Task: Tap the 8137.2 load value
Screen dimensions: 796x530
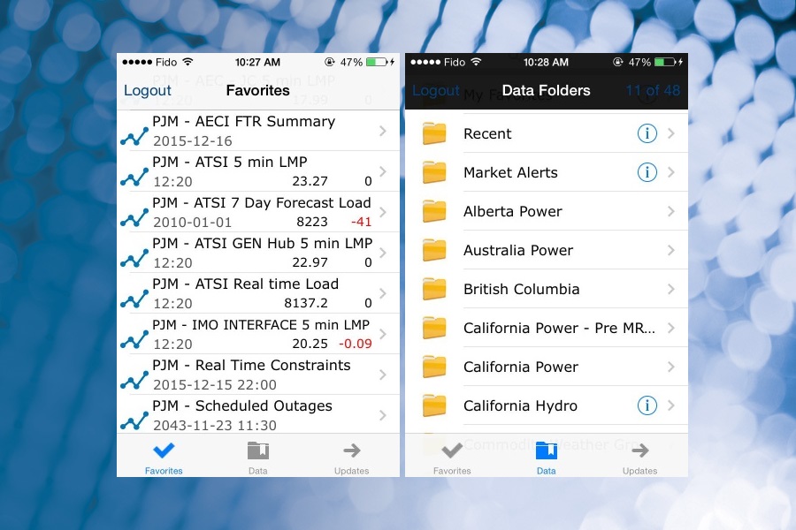Action: [x=306, y=303]
